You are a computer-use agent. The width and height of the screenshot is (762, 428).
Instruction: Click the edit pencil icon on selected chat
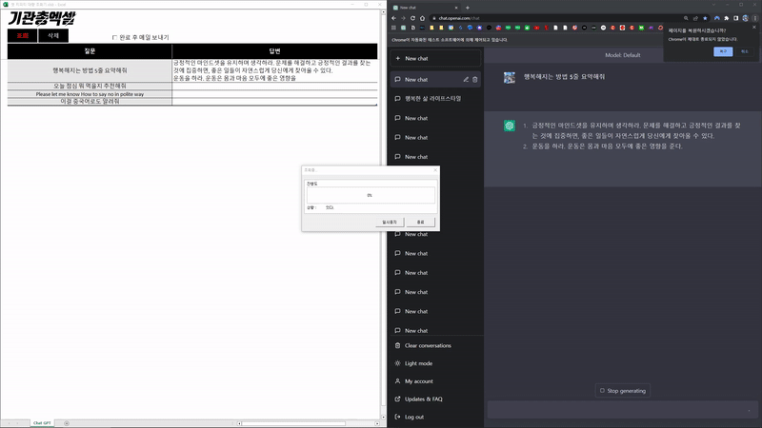(466, 80)
